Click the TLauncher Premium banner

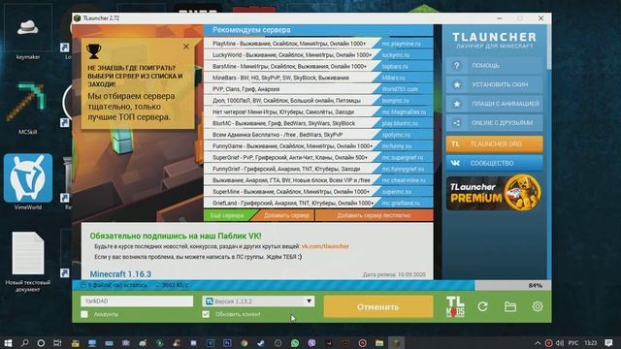pyautogui.click(x=494, y=193)
